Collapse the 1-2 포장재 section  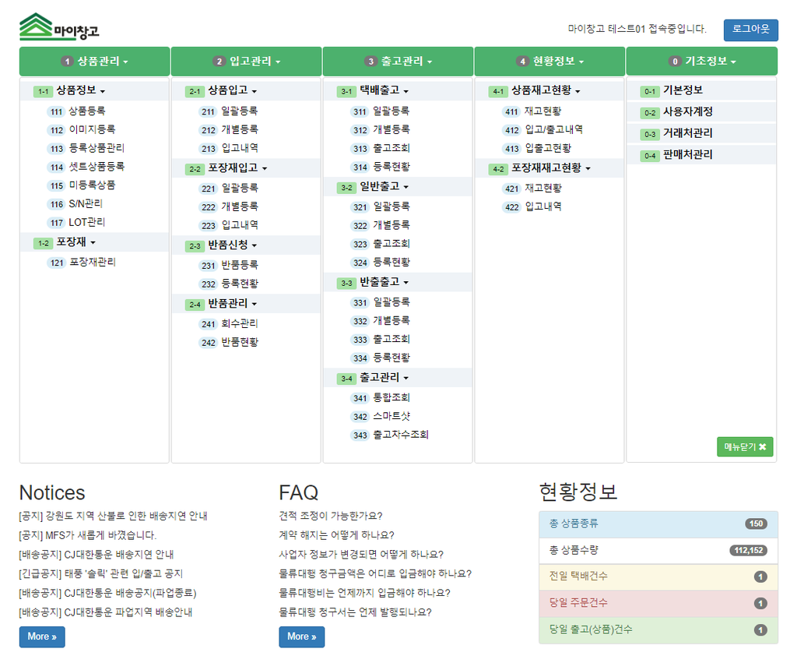[x=94, y=242]
